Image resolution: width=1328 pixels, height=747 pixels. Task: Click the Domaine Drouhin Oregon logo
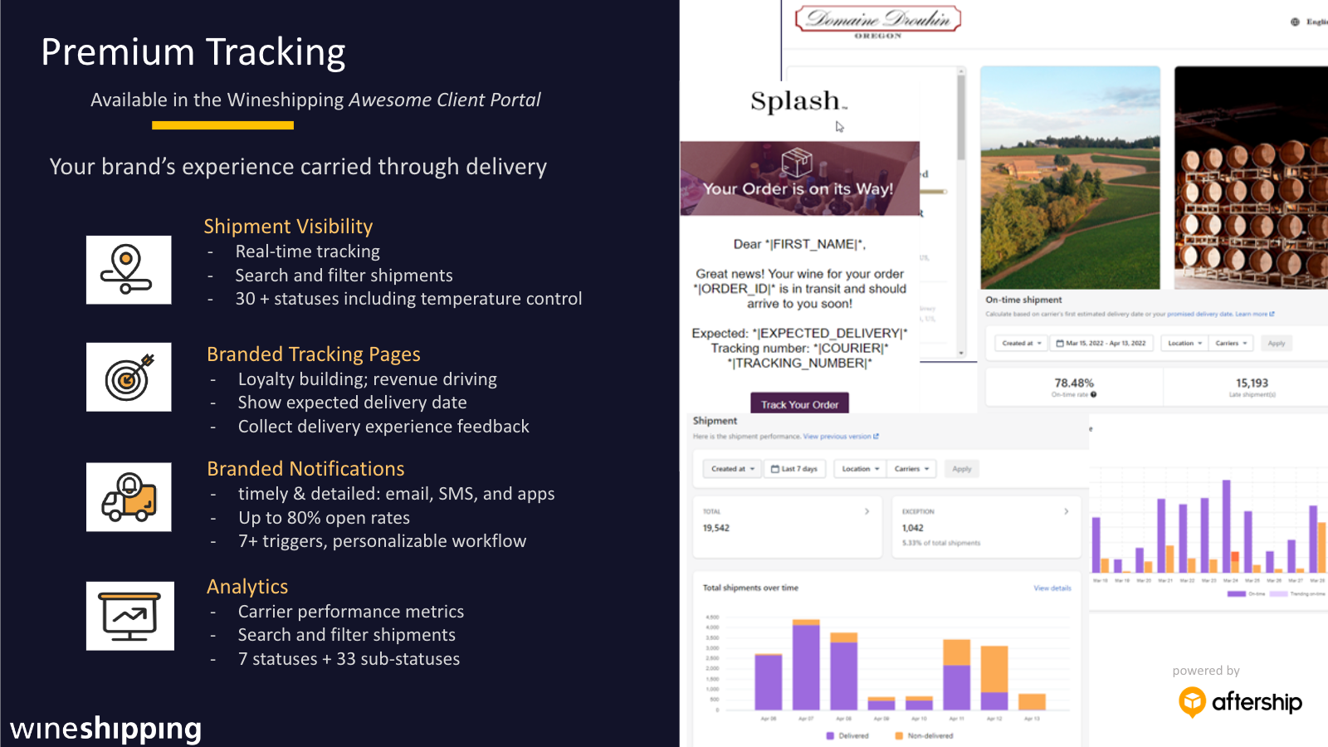coord(878,22)
